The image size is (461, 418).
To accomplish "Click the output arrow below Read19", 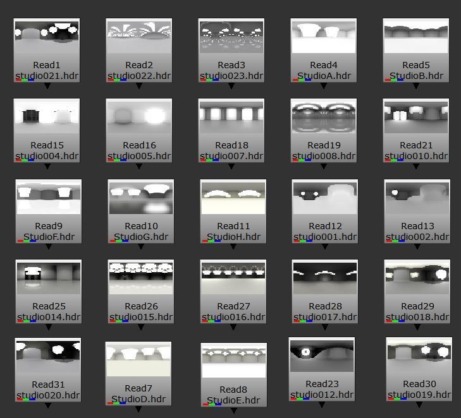I will click(x=324, y=166).
